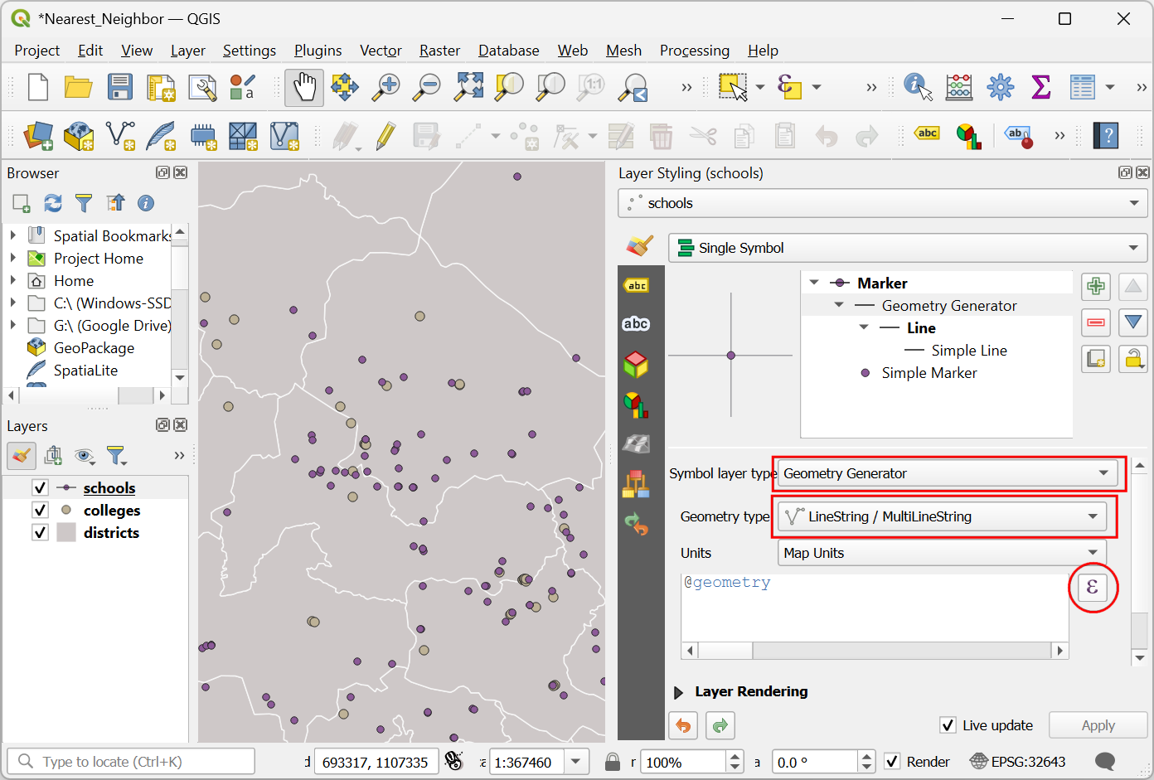Click the green plus add symbol layer button

1096,287
